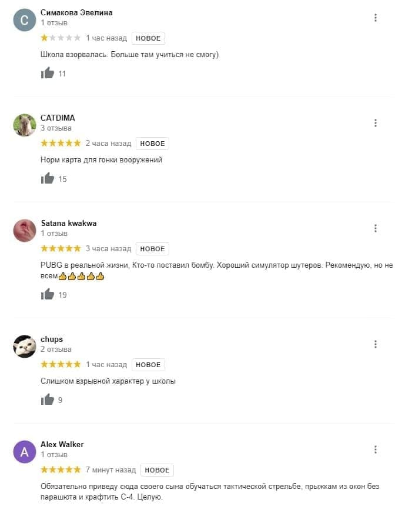Screen dimensions: 395x506
Task: Click the НОВОЕ badge on Alex Walker's review
Action: point(157,470)
